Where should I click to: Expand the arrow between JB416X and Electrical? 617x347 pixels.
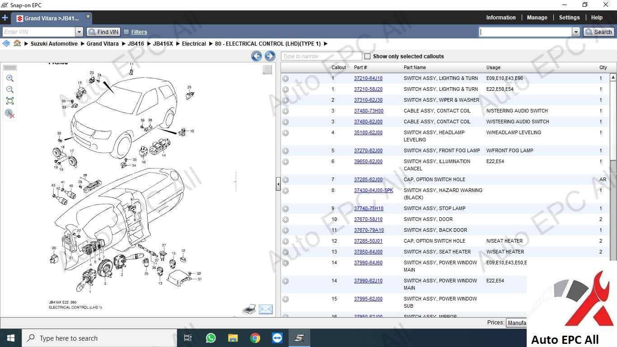(x=178, y=44)
